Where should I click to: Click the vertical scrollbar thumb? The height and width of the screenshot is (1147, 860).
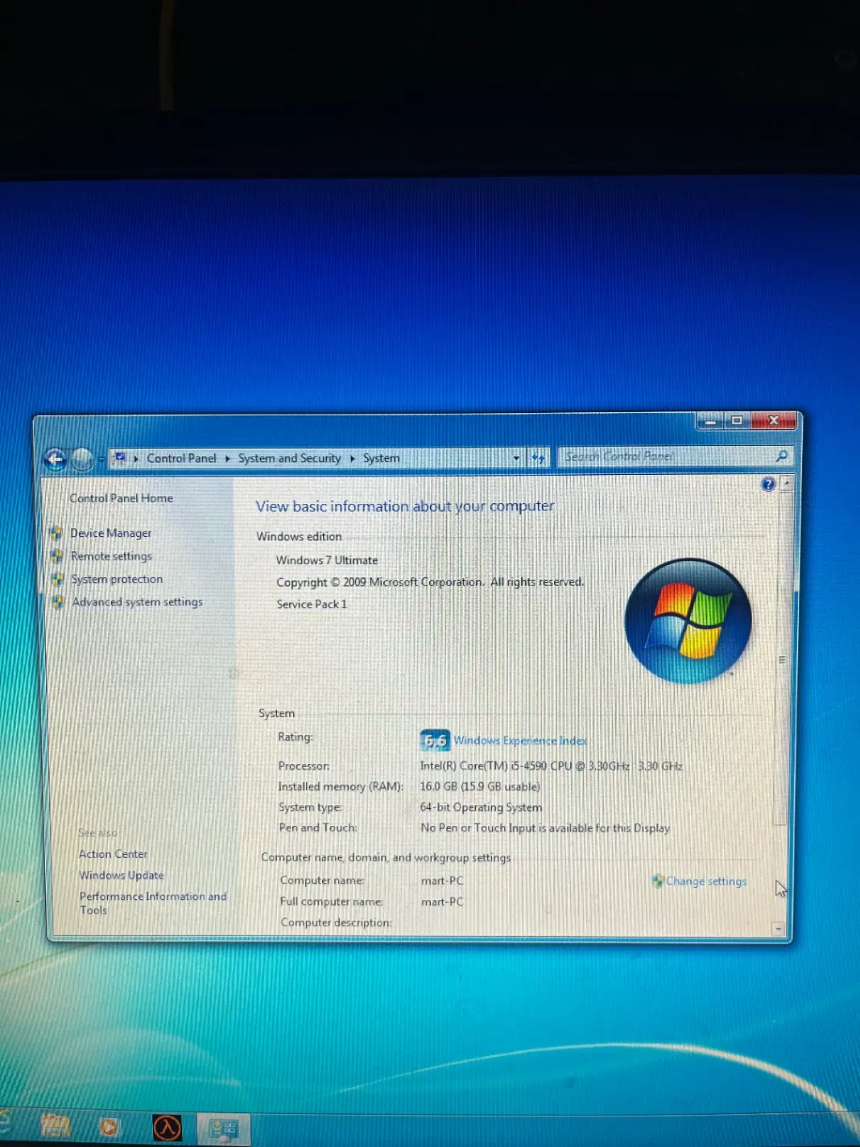pyautogui.click(x=782, y=658)
